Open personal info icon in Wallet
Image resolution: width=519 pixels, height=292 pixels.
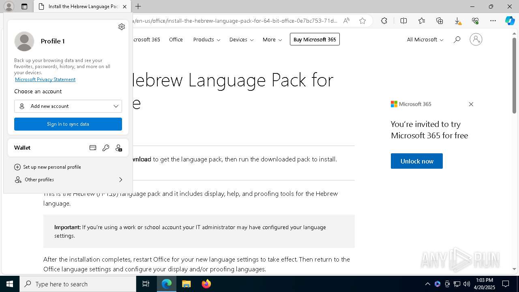[119, 148]
